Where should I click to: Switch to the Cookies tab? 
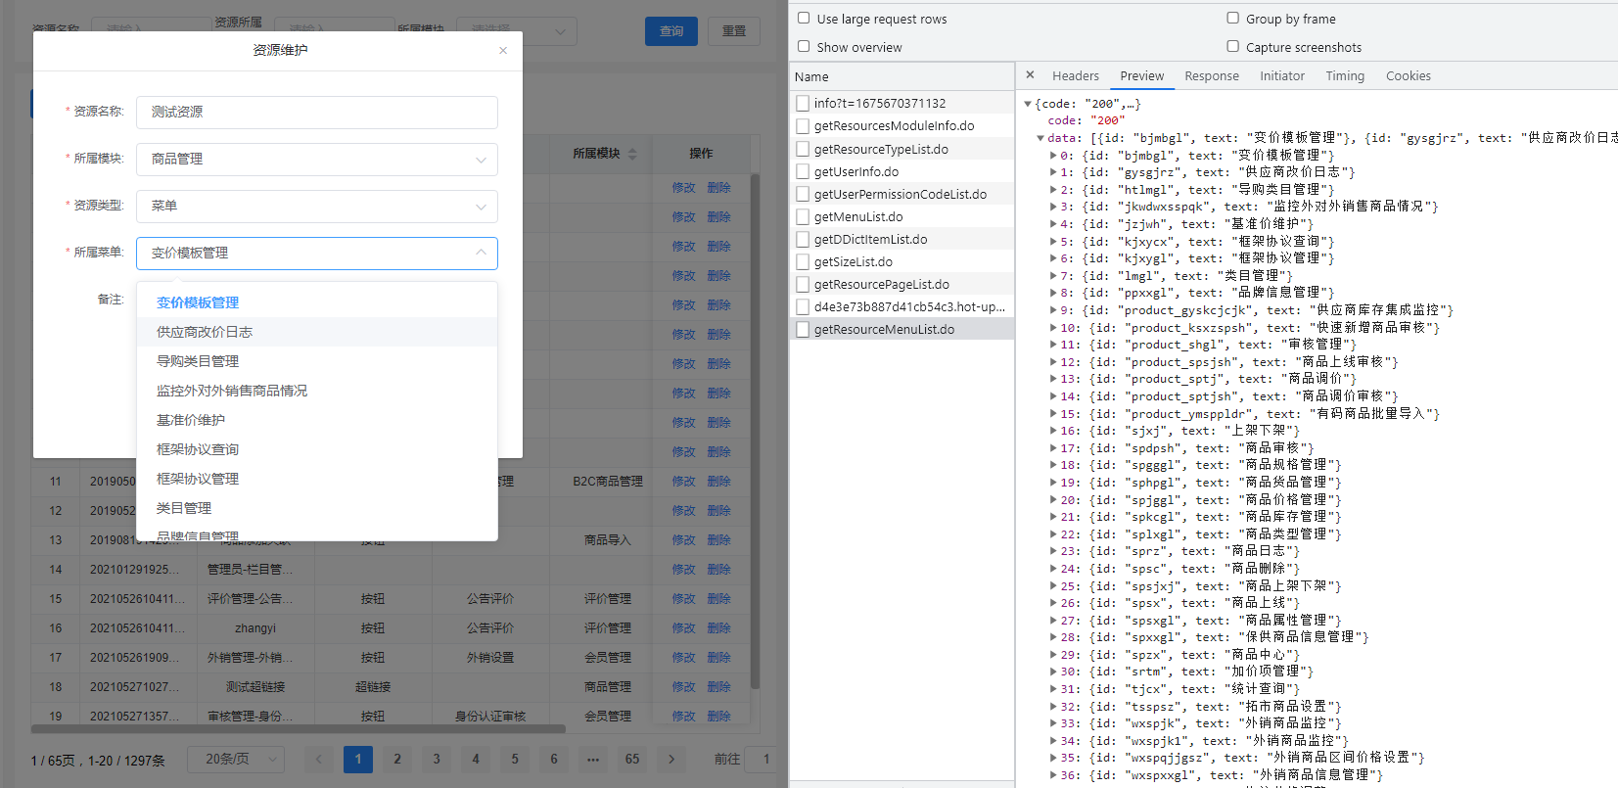point(1409,75)
